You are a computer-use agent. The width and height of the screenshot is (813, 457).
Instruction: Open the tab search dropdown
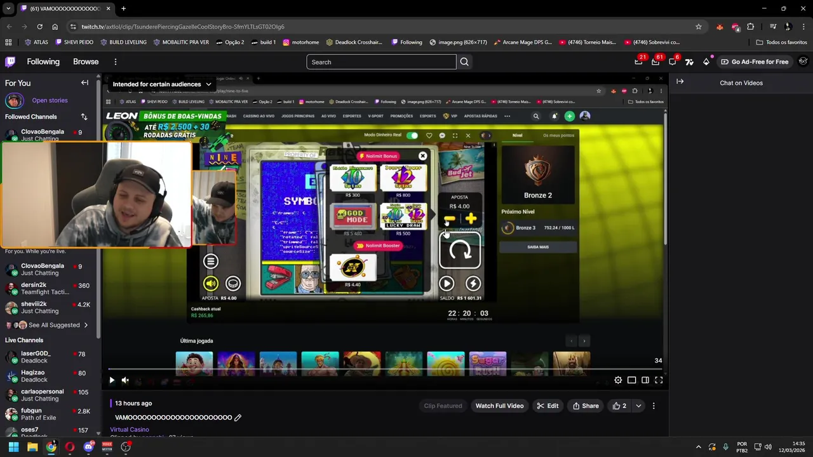click(x=8, y=8)
